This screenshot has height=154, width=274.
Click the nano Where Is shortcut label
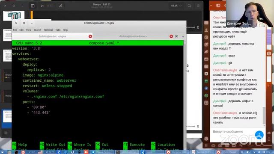pos(82,145)
